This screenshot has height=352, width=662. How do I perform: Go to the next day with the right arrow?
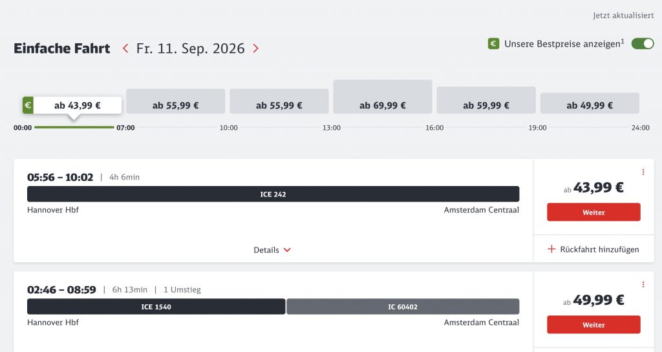pos(256,48)
